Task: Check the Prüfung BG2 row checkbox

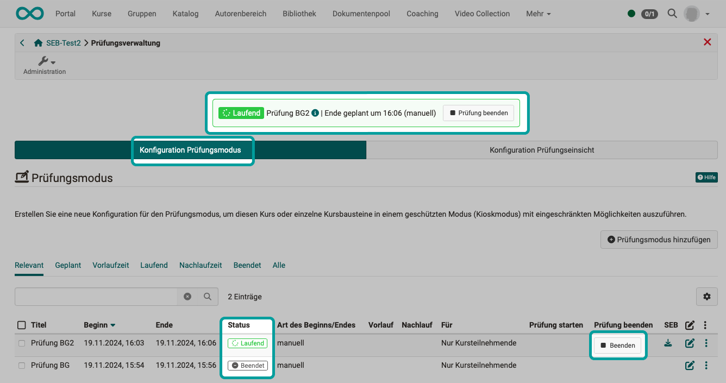Action: [22, 343]
